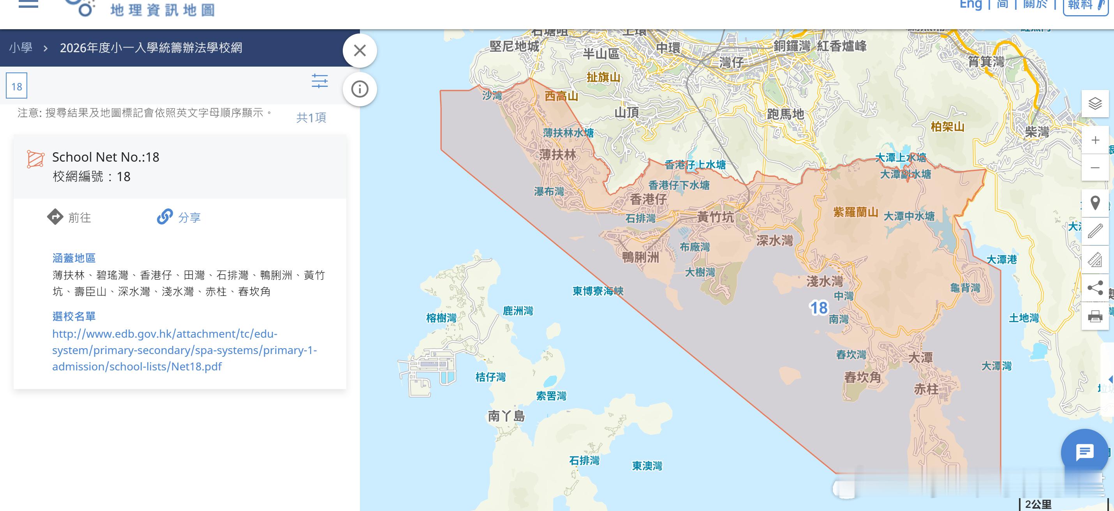Close the search results panel
1114x511 pixels.
click(x=360, y=51)
